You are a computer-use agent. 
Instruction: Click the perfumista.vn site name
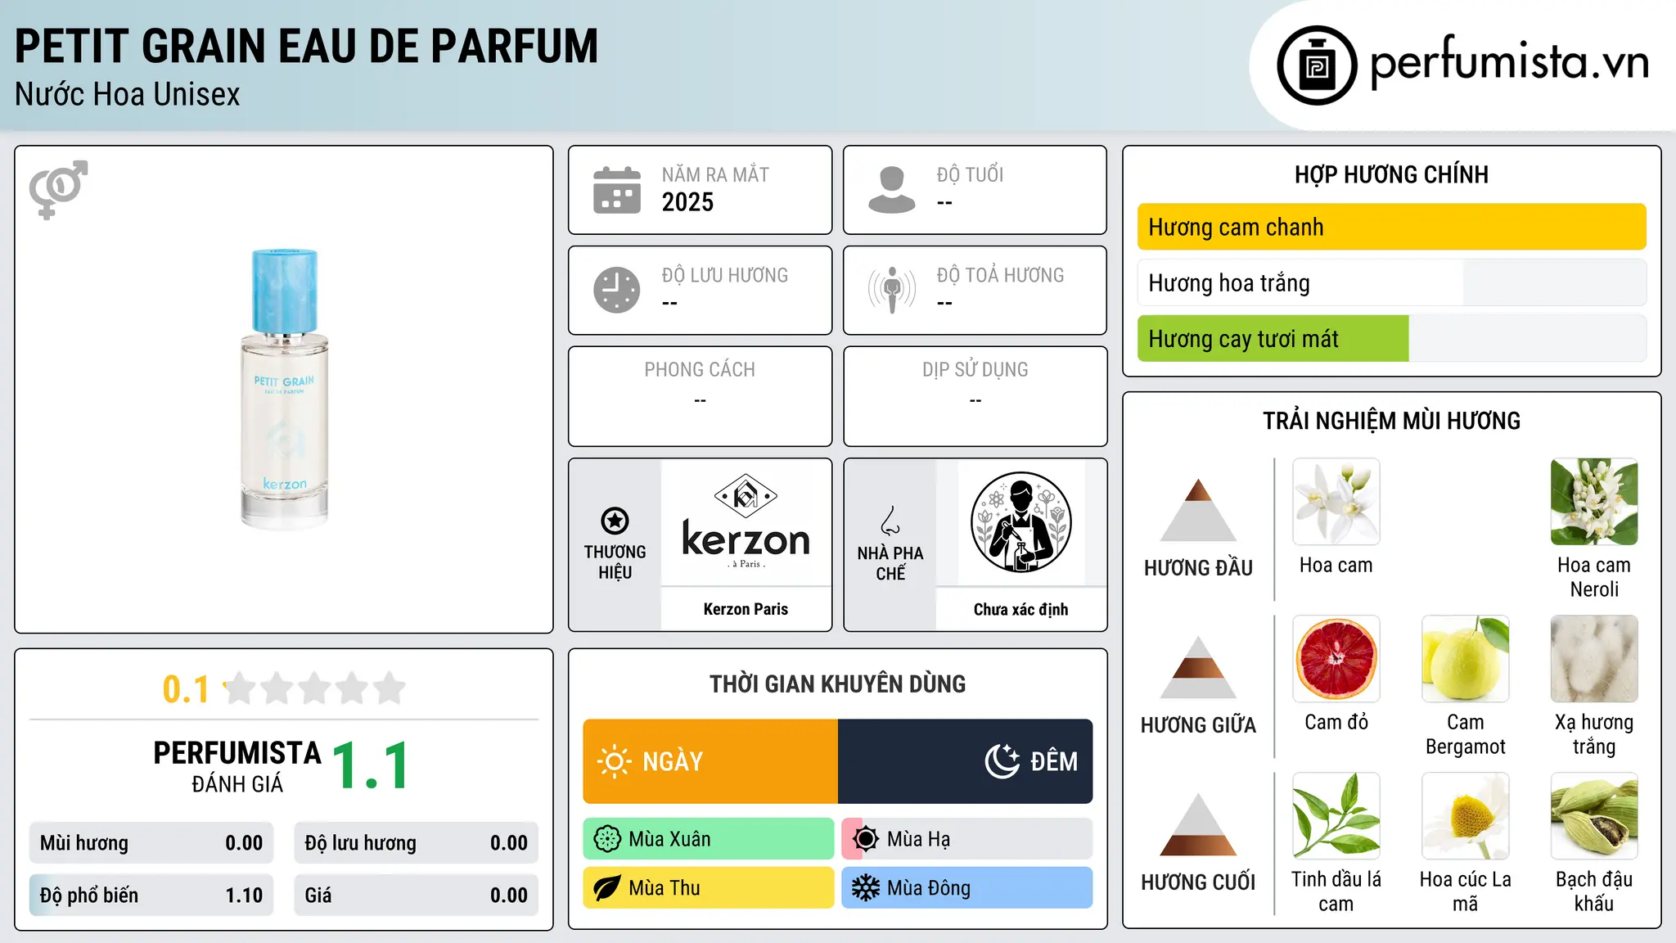1510,62
